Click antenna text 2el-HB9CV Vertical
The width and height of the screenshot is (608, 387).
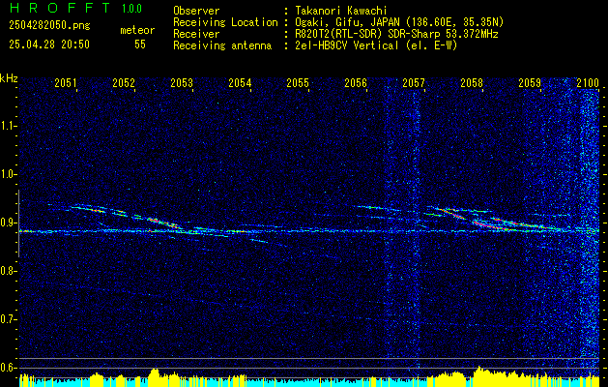pyautogui.click(x=347, y=45)
